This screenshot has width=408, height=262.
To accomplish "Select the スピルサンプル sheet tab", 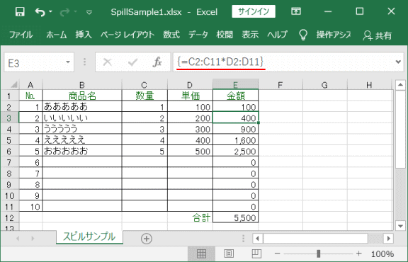I will click(89, 237).
